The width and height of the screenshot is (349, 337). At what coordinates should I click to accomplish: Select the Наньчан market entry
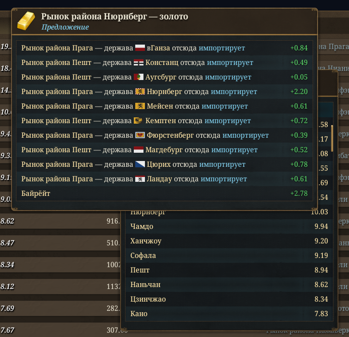(229, 285)
